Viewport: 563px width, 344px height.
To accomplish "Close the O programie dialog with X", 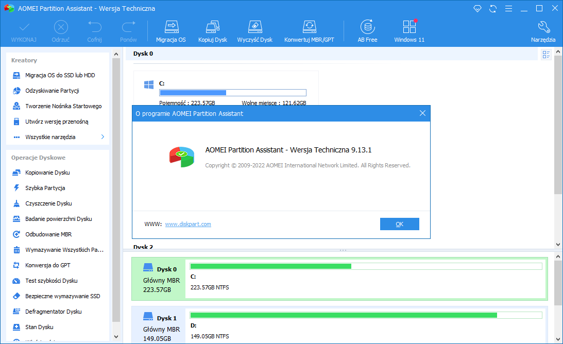I will pyautogui.click(x=422, y=113).
